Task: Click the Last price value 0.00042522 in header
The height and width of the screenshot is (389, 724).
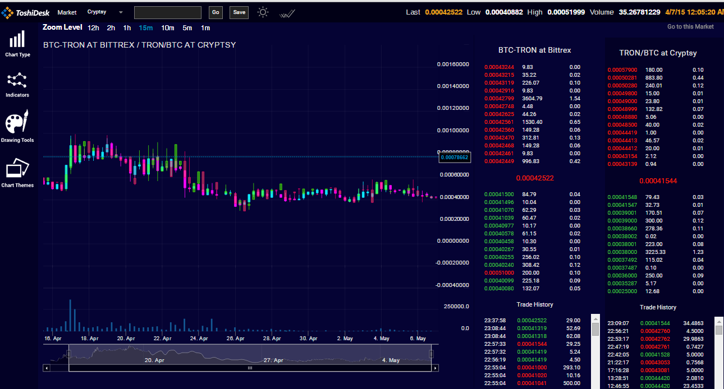Action: pos(444,12)
